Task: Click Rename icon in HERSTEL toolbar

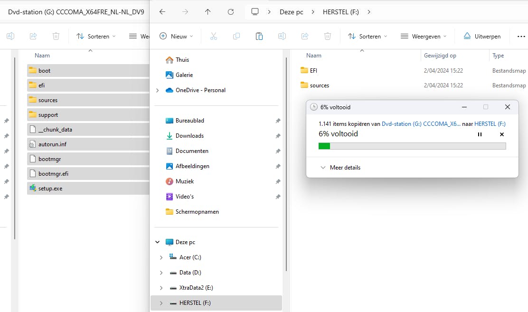Action: [x=282, y=36]
